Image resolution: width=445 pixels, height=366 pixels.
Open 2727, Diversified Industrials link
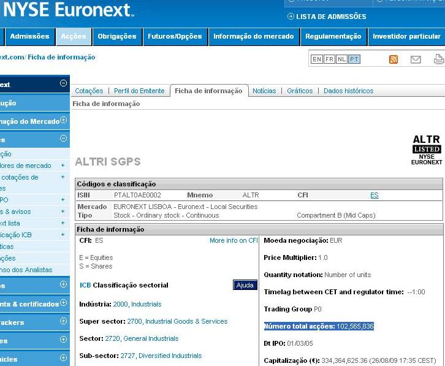click(x=161, y=356)
